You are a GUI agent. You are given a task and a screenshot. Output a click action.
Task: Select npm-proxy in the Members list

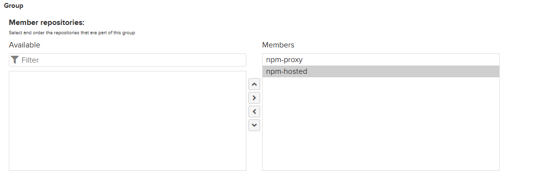(x=380, y=60)
